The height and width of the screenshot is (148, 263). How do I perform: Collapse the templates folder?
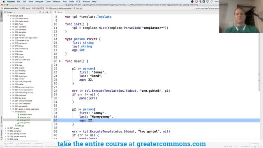click(x=13, y=112)
